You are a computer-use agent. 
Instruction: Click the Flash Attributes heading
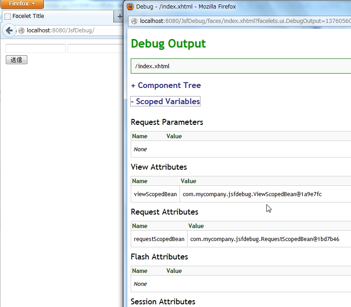tap(159, 257)
